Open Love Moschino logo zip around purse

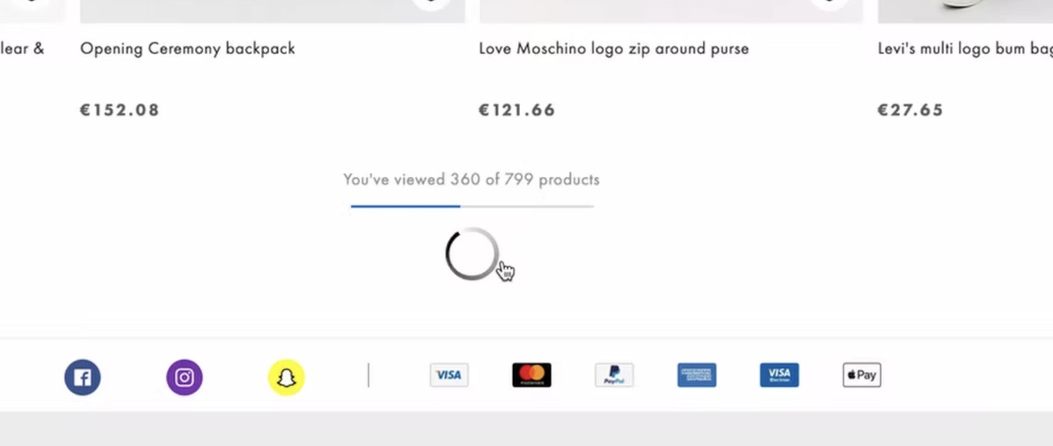pos(614,49)
